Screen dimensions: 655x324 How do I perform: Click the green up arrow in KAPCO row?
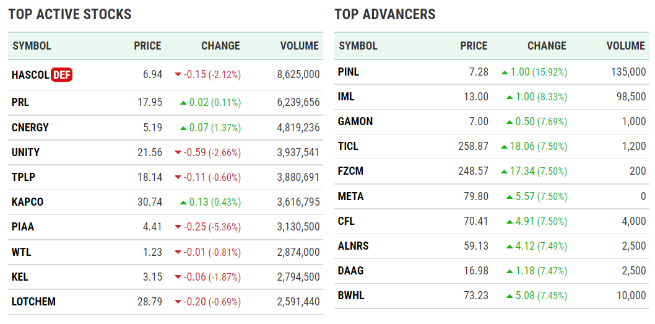[x=183, y=202]
